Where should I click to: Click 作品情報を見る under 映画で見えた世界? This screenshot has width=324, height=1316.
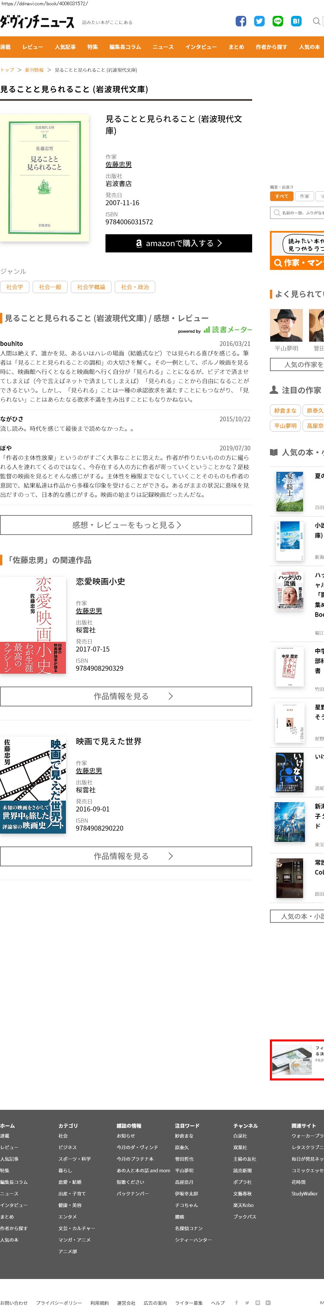126,856
